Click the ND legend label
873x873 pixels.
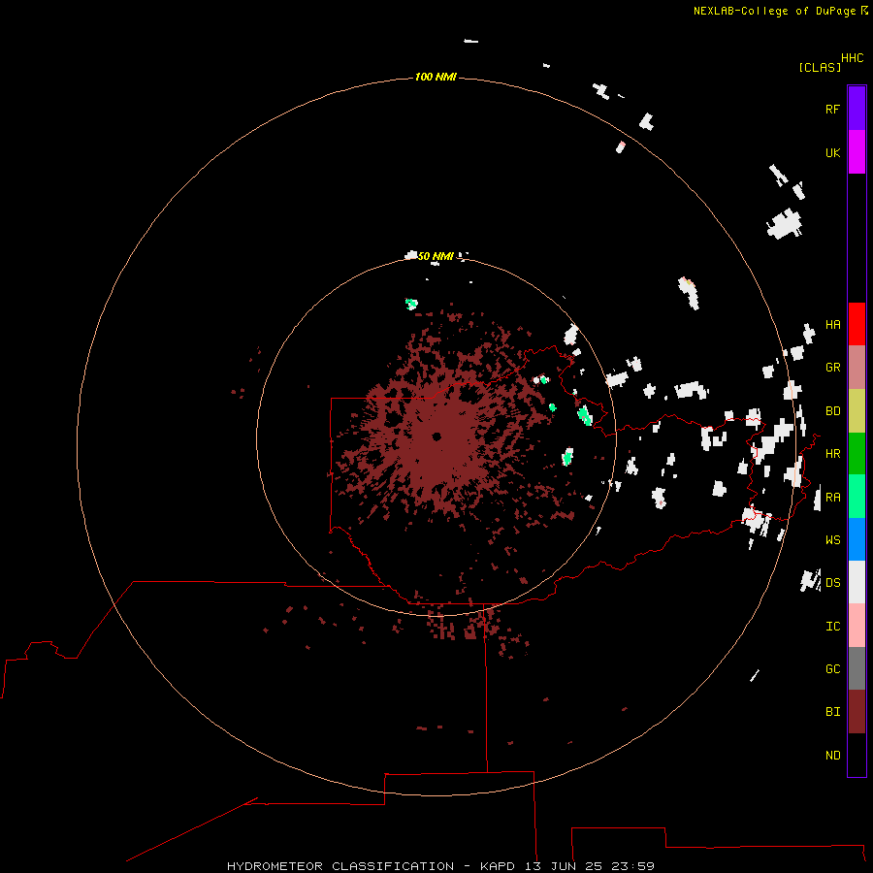pyautogui.click(x=832, y=756)
